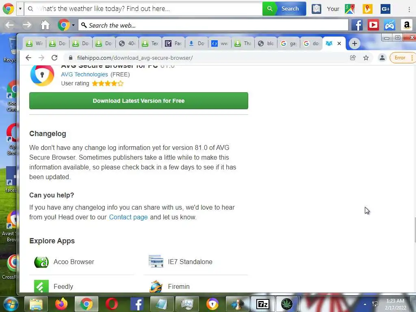Click the gray back arrow in second toolbar
Viewport: 416px width, 312px height.
tap(10, 25)
